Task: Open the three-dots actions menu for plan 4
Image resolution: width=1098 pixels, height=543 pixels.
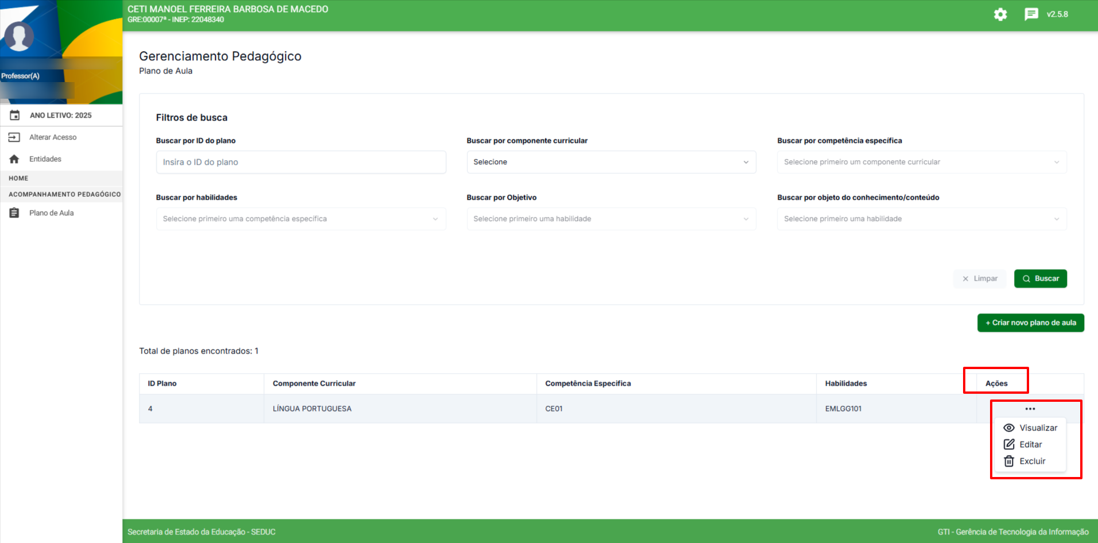Action: (1030, 409)
